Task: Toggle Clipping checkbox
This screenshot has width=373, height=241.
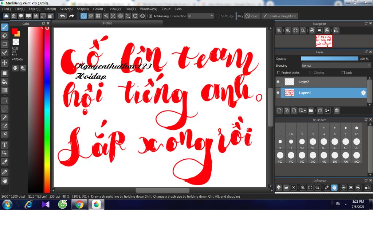Action: click(x=311, y=73)
